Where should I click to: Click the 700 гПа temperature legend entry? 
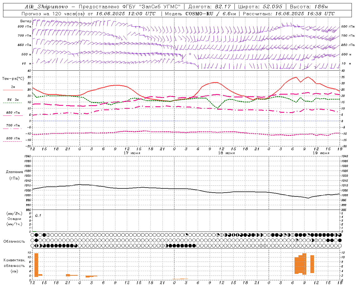[13, 126]
